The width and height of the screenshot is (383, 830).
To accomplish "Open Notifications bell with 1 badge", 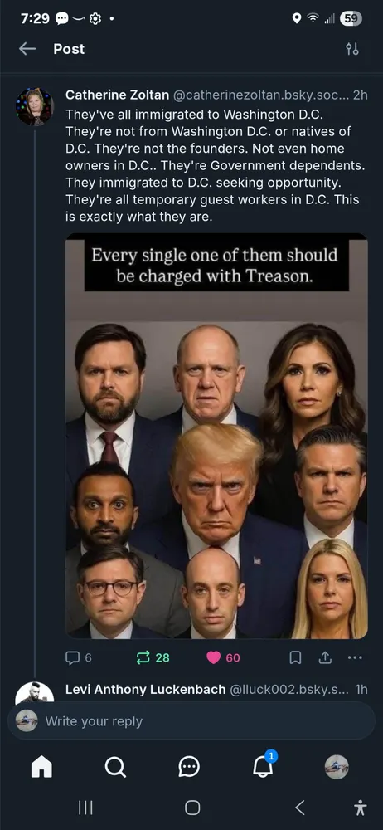I will tap(264, 765).
